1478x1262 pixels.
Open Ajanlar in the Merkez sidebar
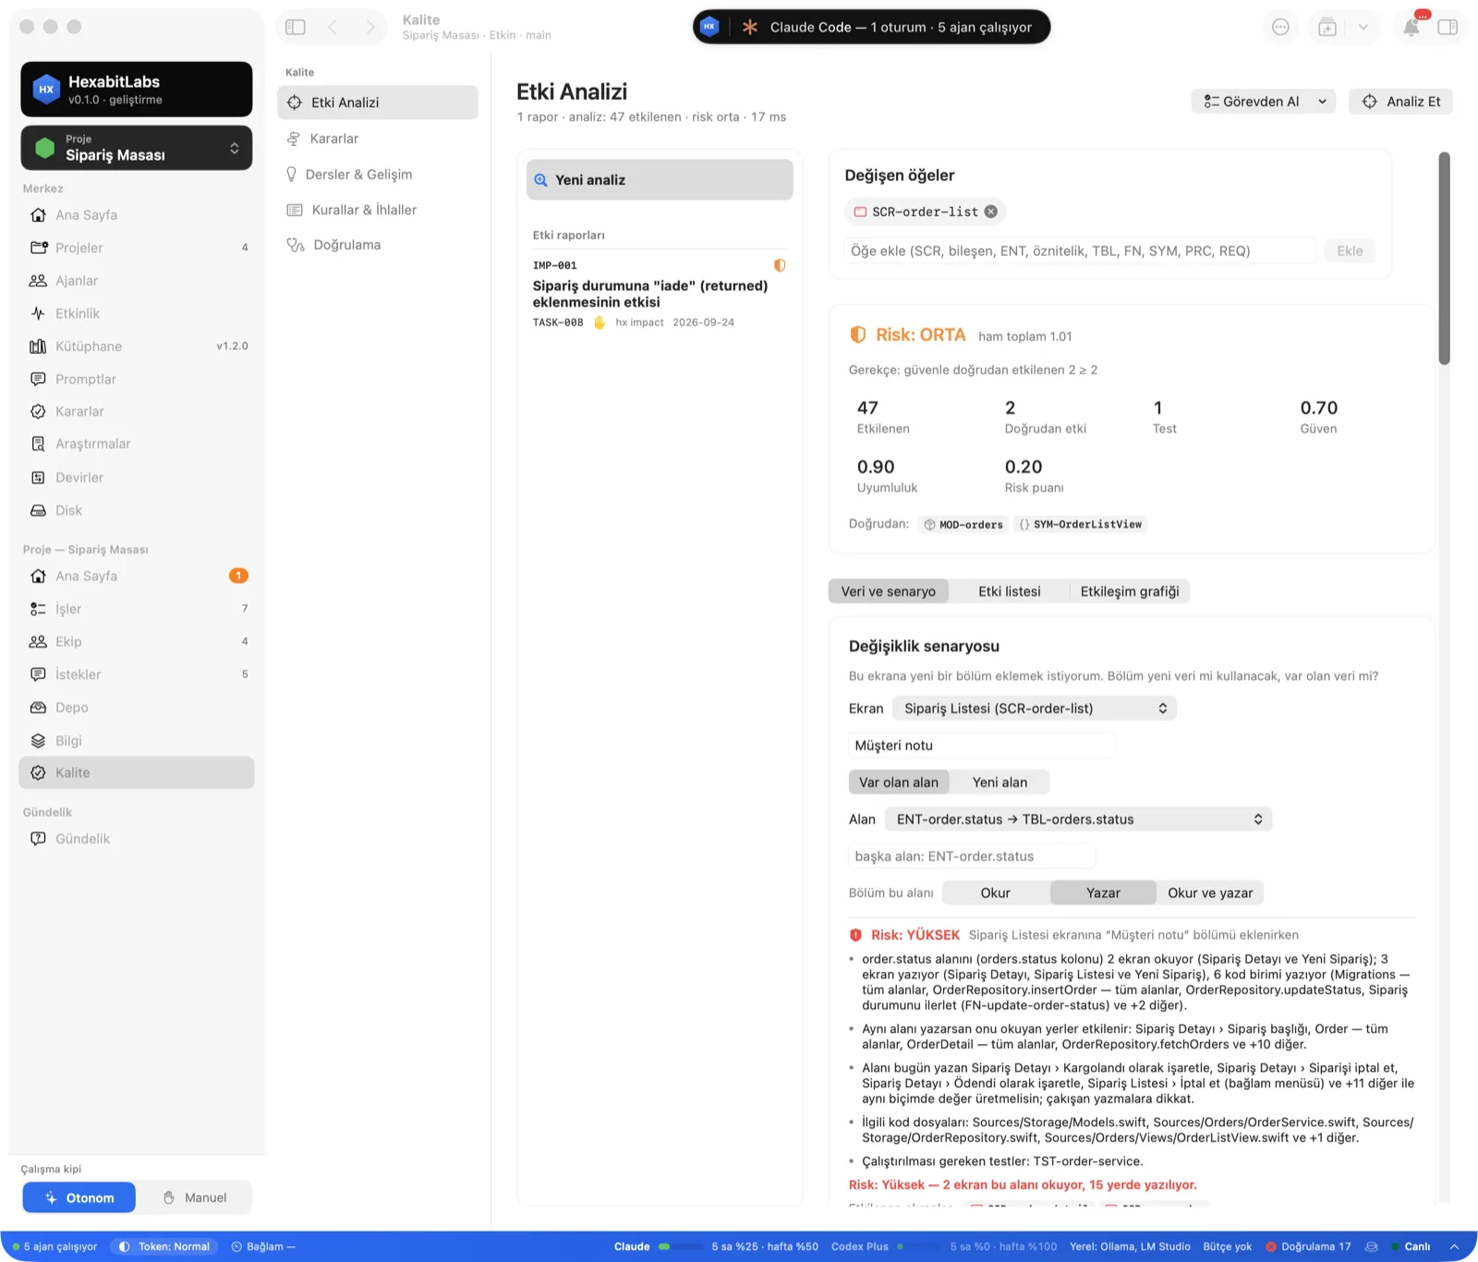[x=137, y=281]
